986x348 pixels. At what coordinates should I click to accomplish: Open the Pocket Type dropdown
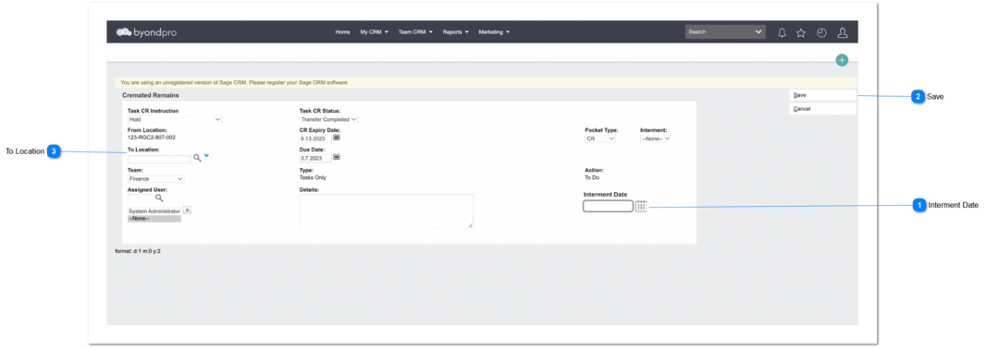pos(600,138)
